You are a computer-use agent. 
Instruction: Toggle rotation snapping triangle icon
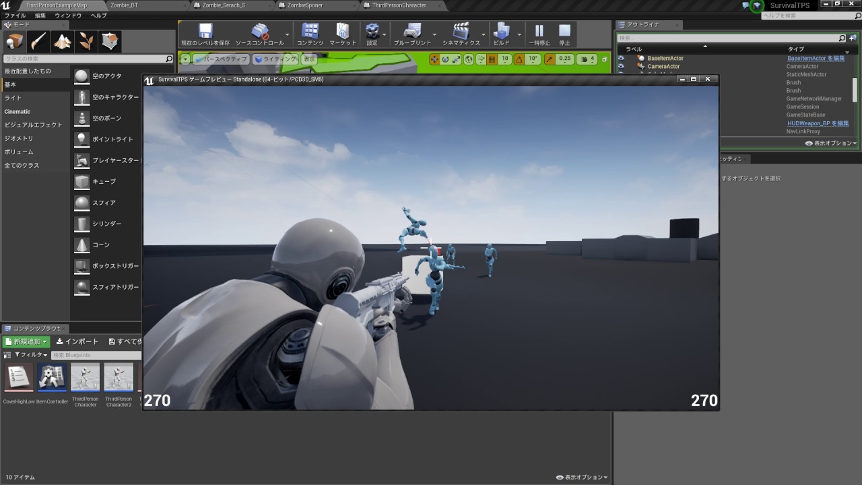[520, 59]
